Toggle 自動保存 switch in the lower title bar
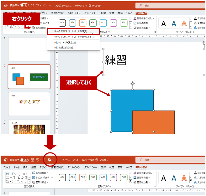This screenshot has width=206, height=196. click(x=24, y=160)
